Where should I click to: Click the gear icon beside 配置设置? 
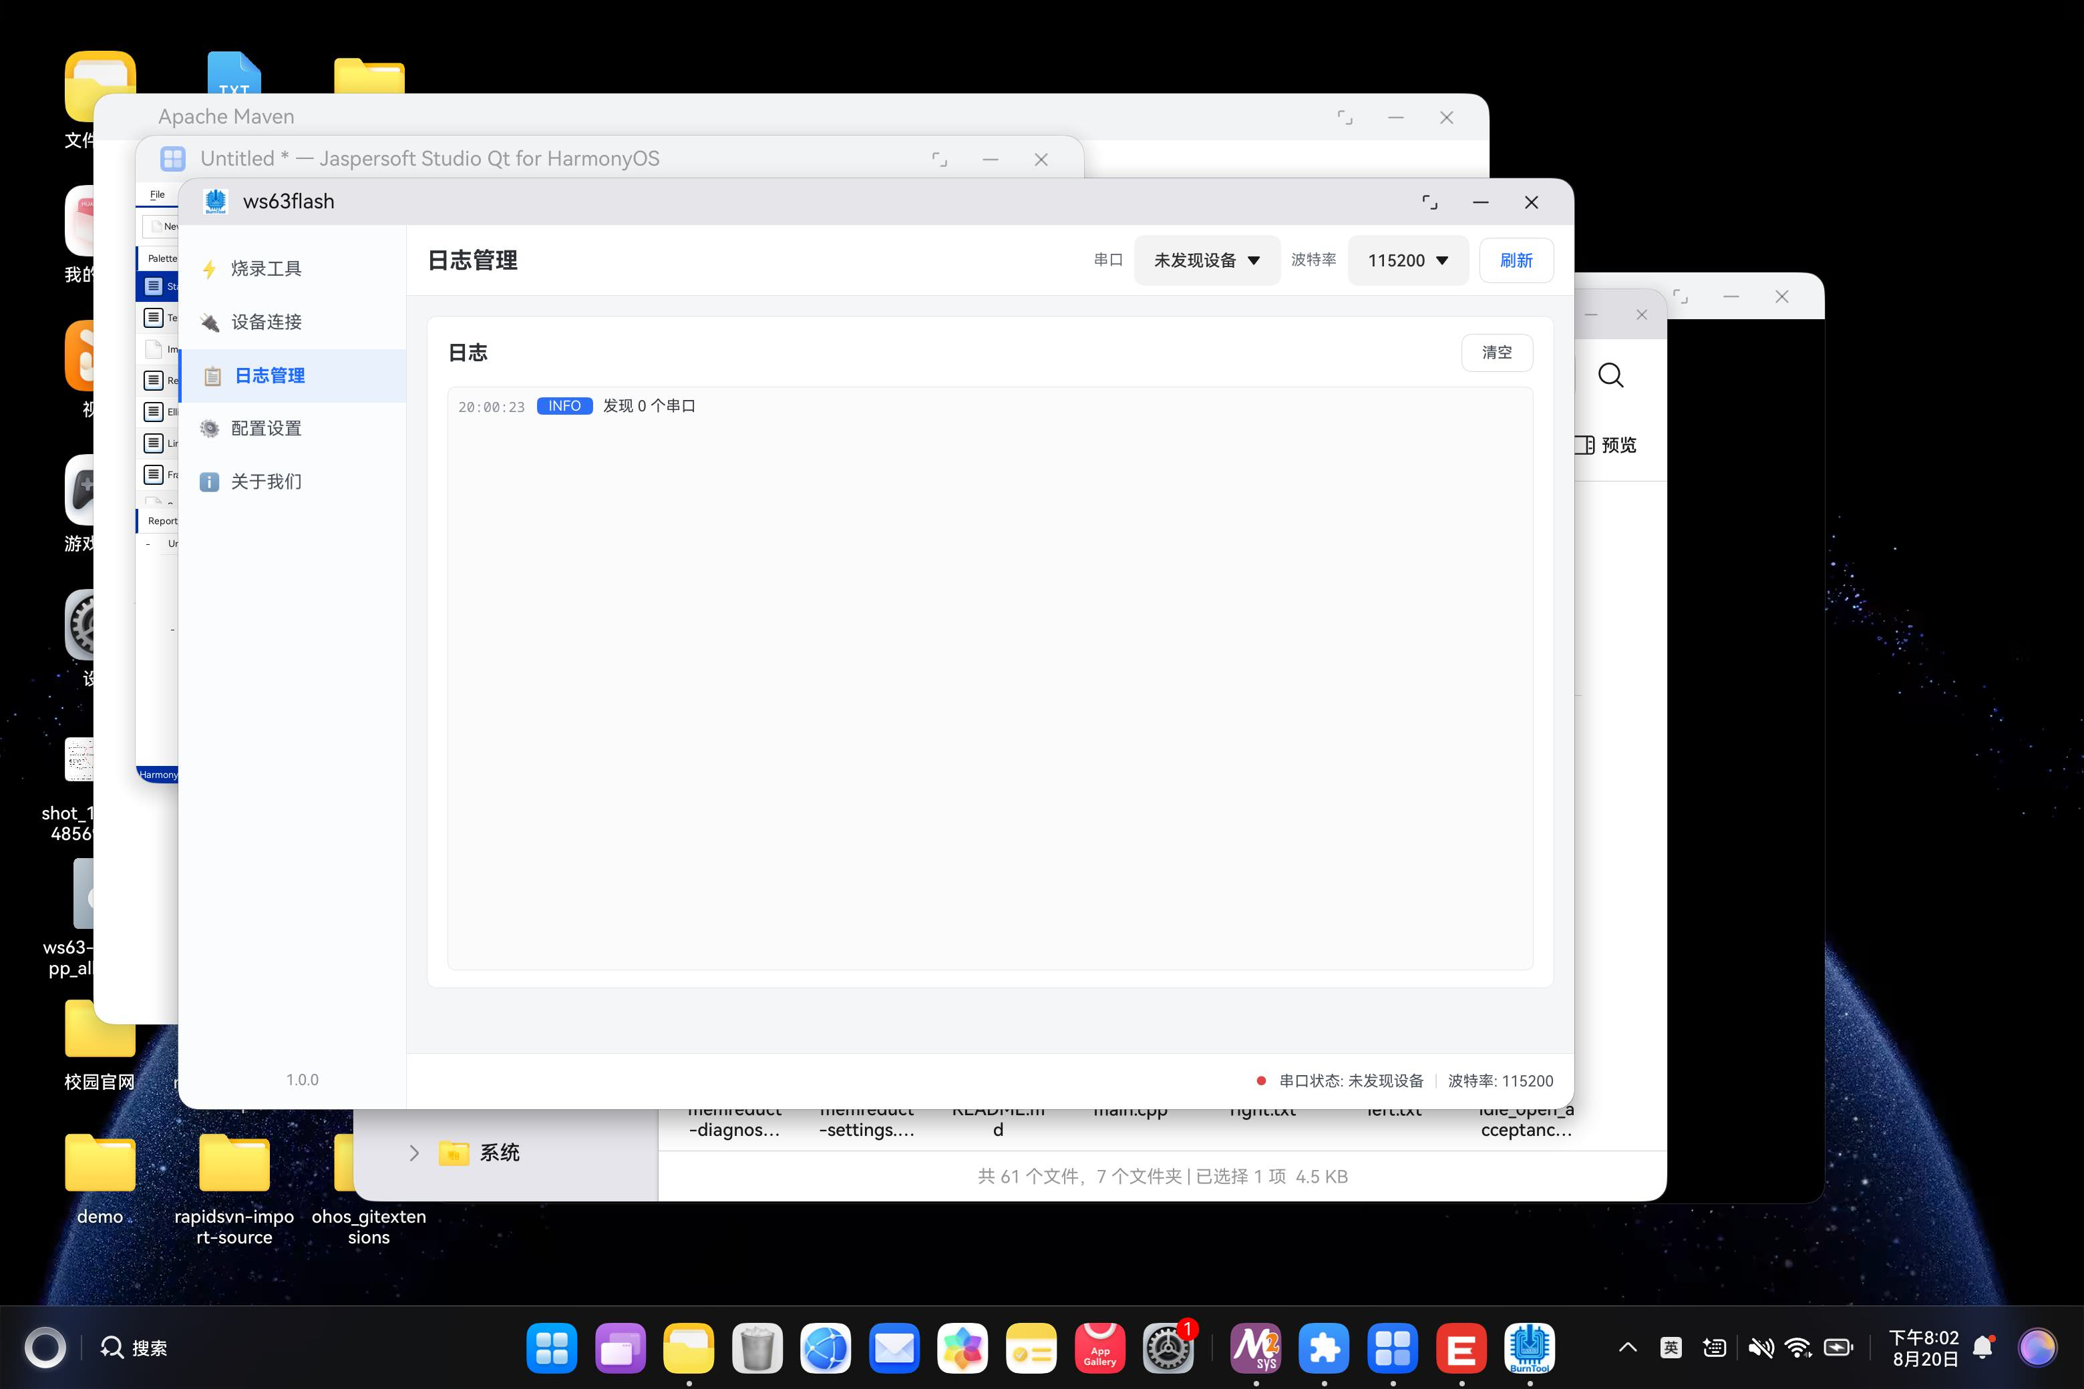tap(209, 429)
